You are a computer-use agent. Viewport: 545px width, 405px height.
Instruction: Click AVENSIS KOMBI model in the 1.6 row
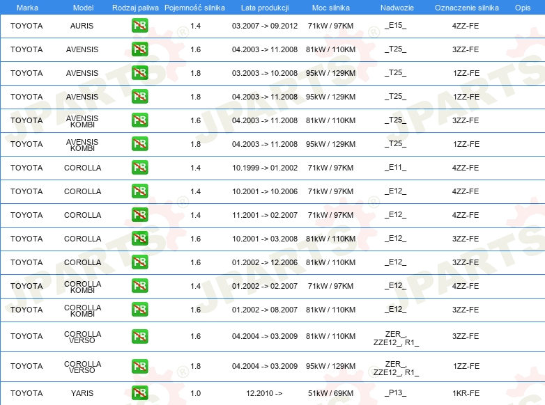(x=82, y=121)
